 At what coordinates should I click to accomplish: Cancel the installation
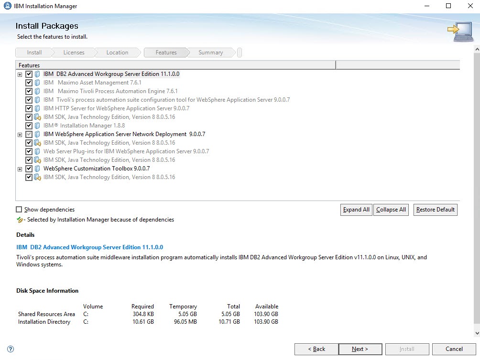coord(454,349)
